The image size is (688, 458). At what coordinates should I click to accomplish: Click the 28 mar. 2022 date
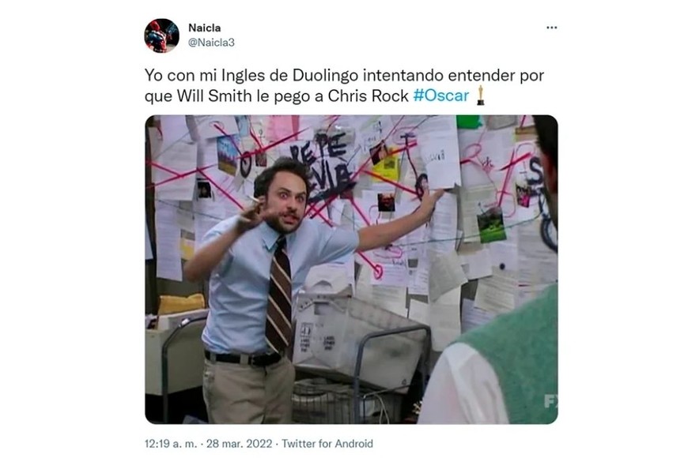point(239,444)
